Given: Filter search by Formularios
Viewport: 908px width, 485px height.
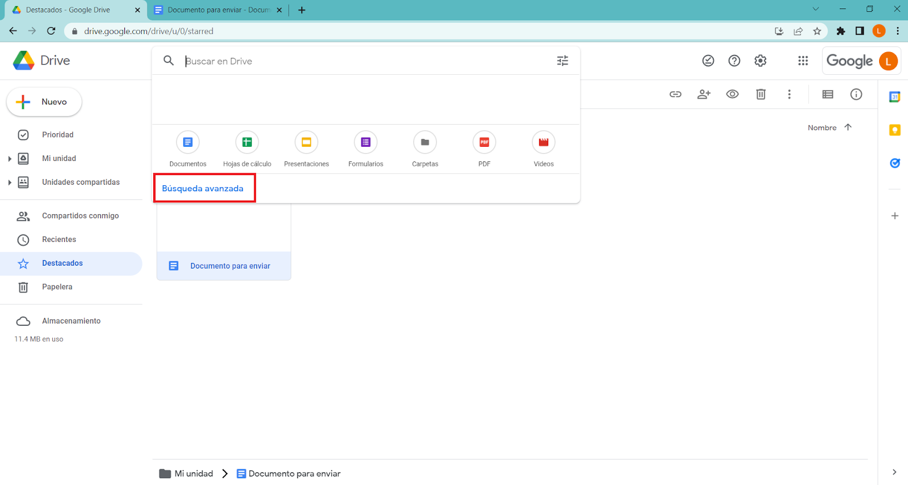Looking at the screenshot, I should (x=365, y=150).
